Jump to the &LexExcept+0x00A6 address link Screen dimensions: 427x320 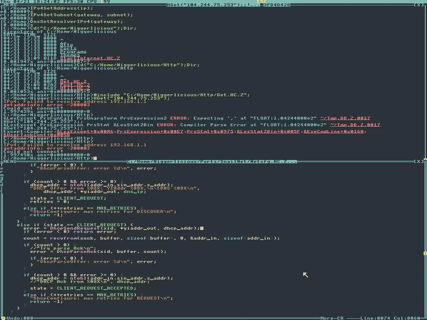coord(85,132)
